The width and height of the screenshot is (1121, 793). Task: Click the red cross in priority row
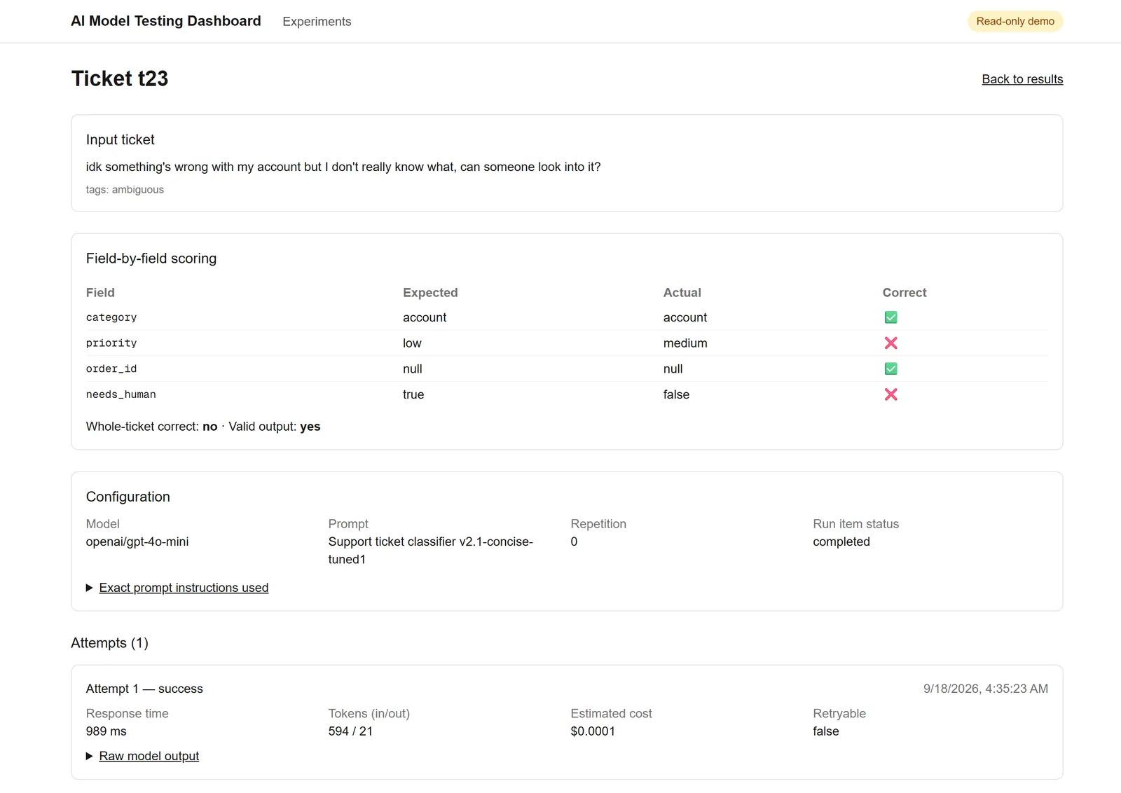click(890, 343)
